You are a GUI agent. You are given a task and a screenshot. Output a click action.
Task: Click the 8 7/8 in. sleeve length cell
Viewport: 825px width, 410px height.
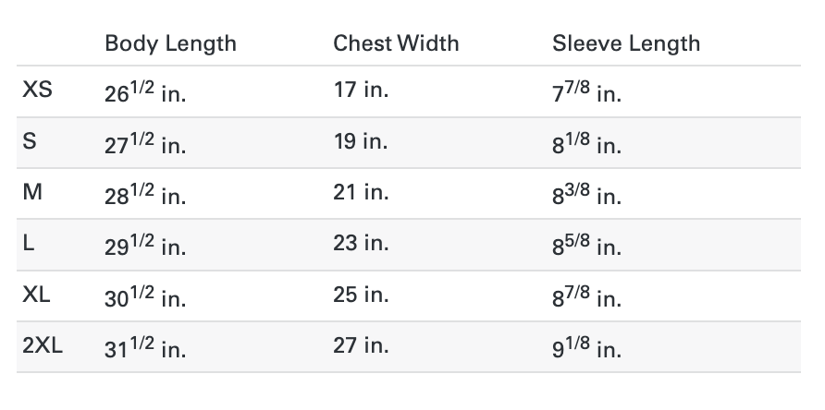586,296
